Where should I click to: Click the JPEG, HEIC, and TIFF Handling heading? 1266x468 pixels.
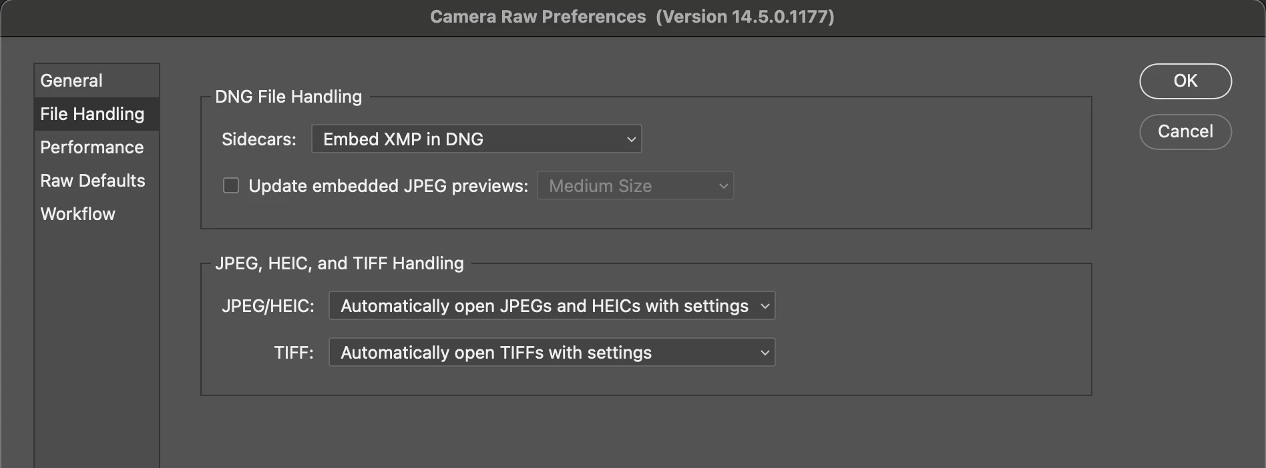point(339,263)
